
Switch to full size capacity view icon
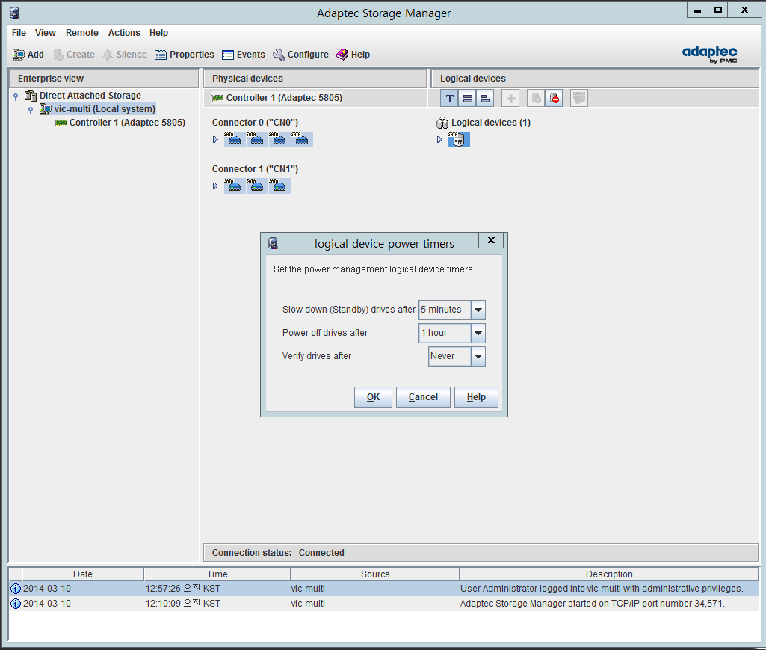(468, 98)
